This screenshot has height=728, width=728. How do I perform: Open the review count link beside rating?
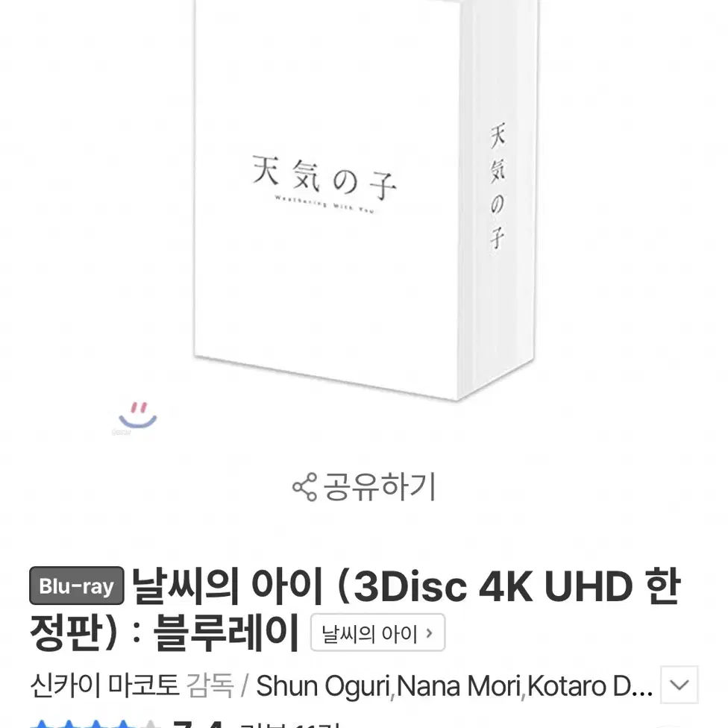(290, 725)
